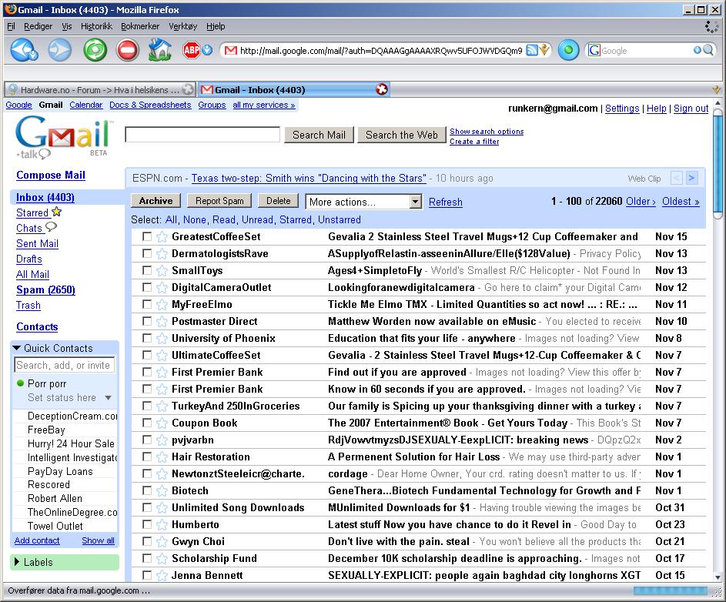This screenshot has width=726, height=602.
Task: Star the DigitalCameraOutlet message
Action: tap(162, 288)
